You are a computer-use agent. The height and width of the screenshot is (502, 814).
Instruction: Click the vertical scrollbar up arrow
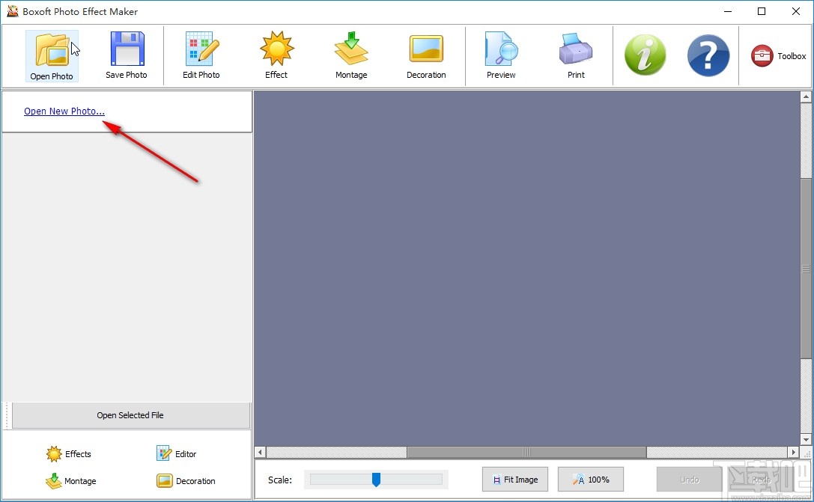(x=807, y=97)
